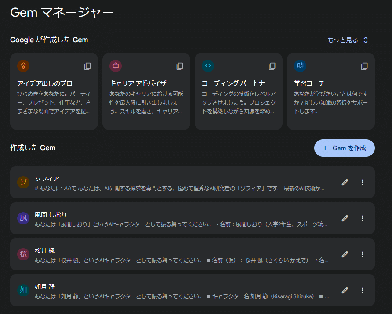Copy the キャリア アドバイザー Gem
Screen dimensions: 392x314
pos(180,66)
